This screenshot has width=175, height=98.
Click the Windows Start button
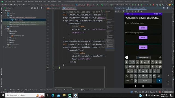pos(2,95)
